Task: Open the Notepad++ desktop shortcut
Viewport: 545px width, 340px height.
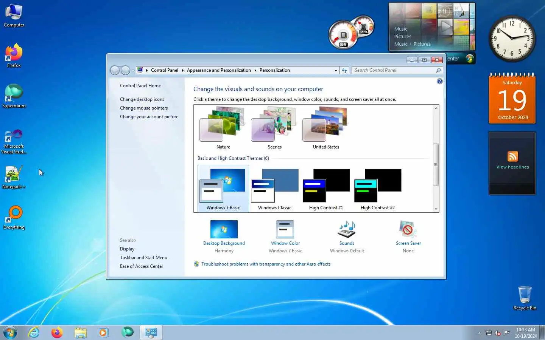Action: point(14,177)
